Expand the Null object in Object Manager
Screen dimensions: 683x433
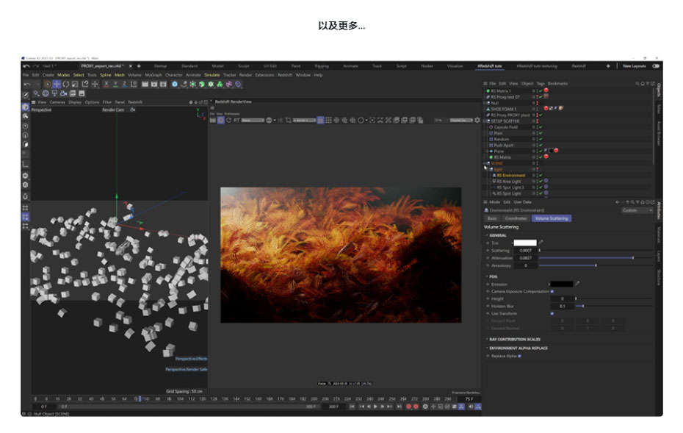click(485, 103)
